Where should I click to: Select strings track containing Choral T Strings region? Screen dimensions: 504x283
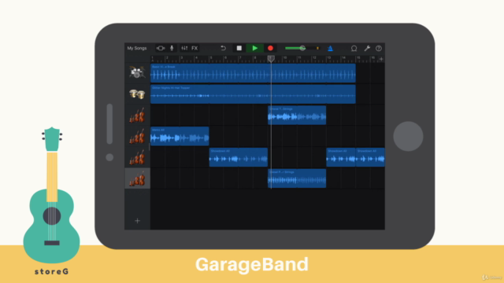137,116
